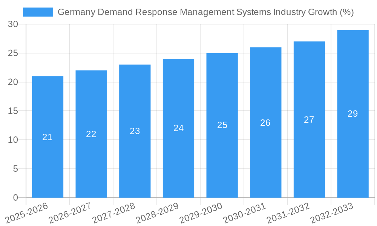Viewport: 377px width, 226px height.
Task: Select the 2031-2032 bar labeled 27
Action: tap(309, 120)
